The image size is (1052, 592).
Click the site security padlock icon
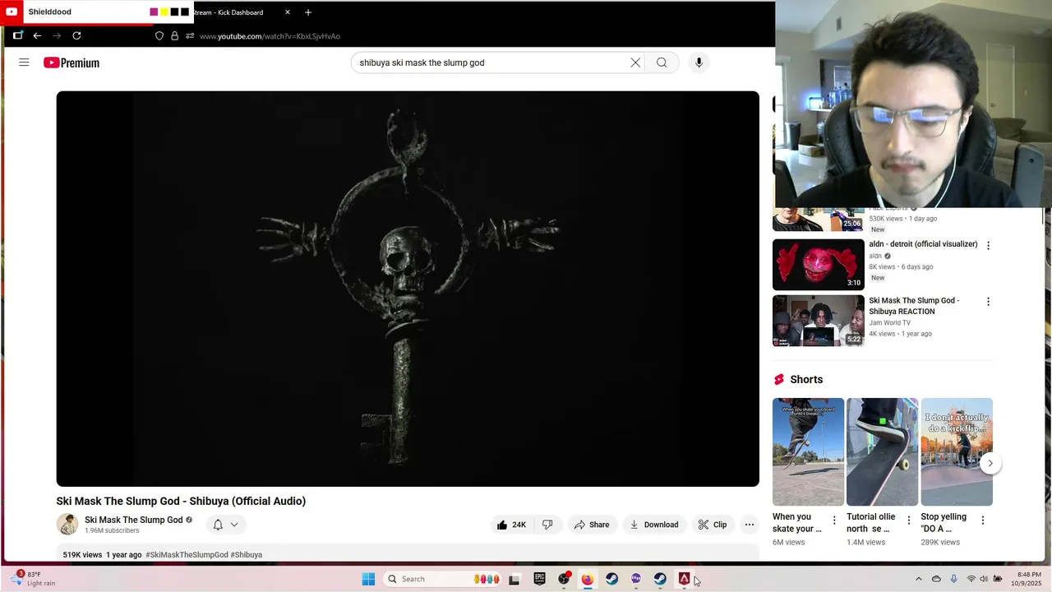click(x=174, y=35)
